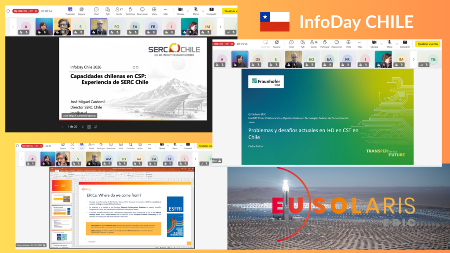This screenshot has height=253, width=450.
Task: Open Gente list showing 15 participants
Action: 91,146
